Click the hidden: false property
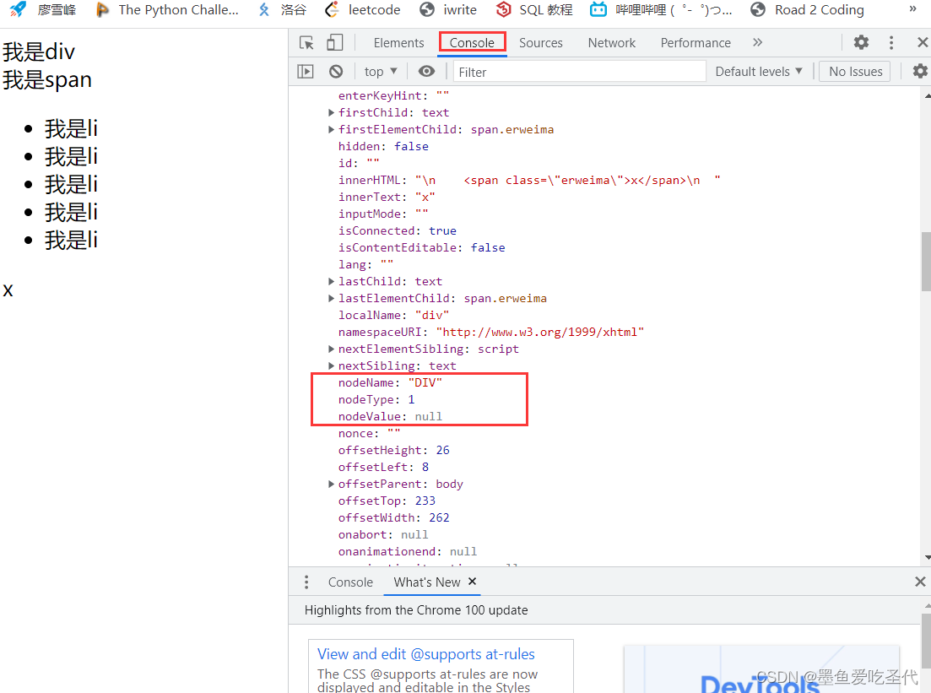 tap(383, 146)
